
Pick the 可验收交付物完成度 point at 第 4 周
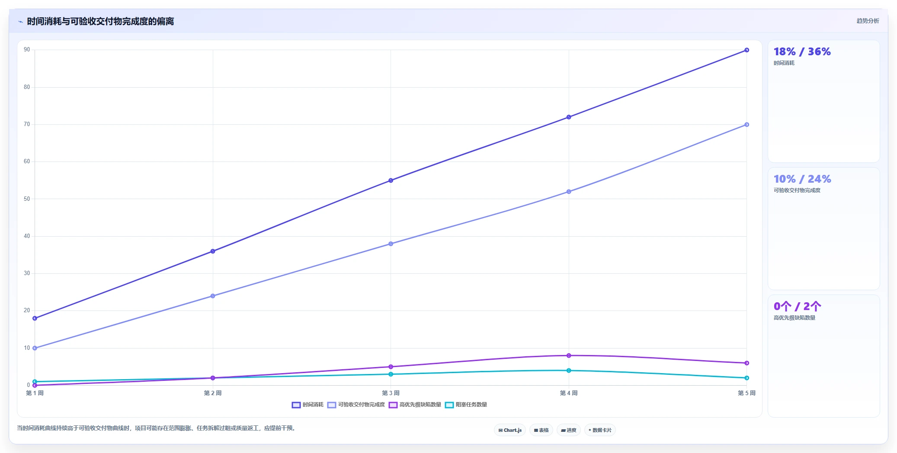coord(569,192)
